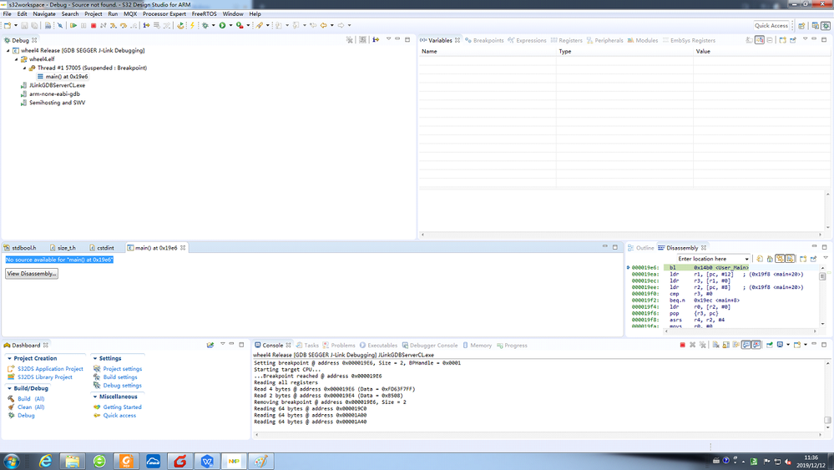Click the Disconnect icon in main toolbar
834x470 pixels.
[104, 25]
